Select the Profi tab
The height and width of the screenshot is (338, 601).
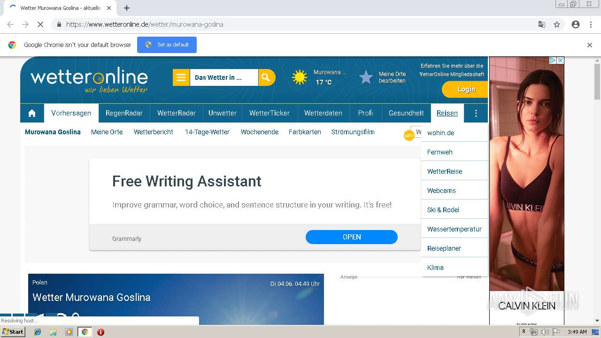pos(365,113)
